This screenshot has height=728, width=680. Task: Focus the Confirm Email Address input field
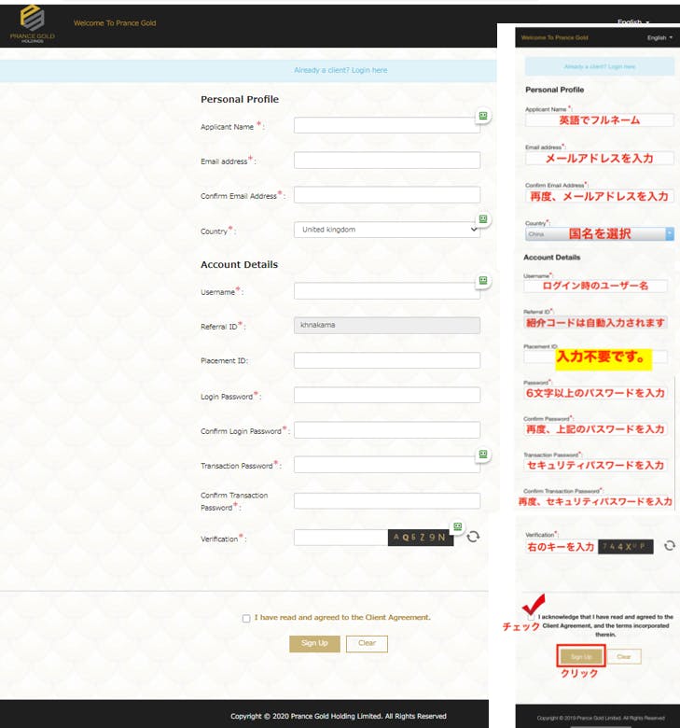pos(387,195)
